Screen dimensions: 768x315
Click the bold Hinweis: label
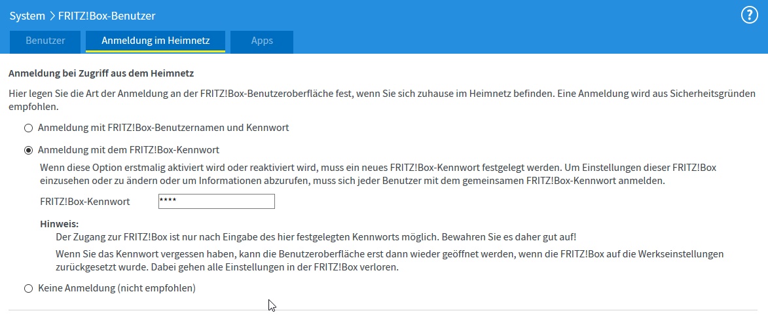(60, 225)
